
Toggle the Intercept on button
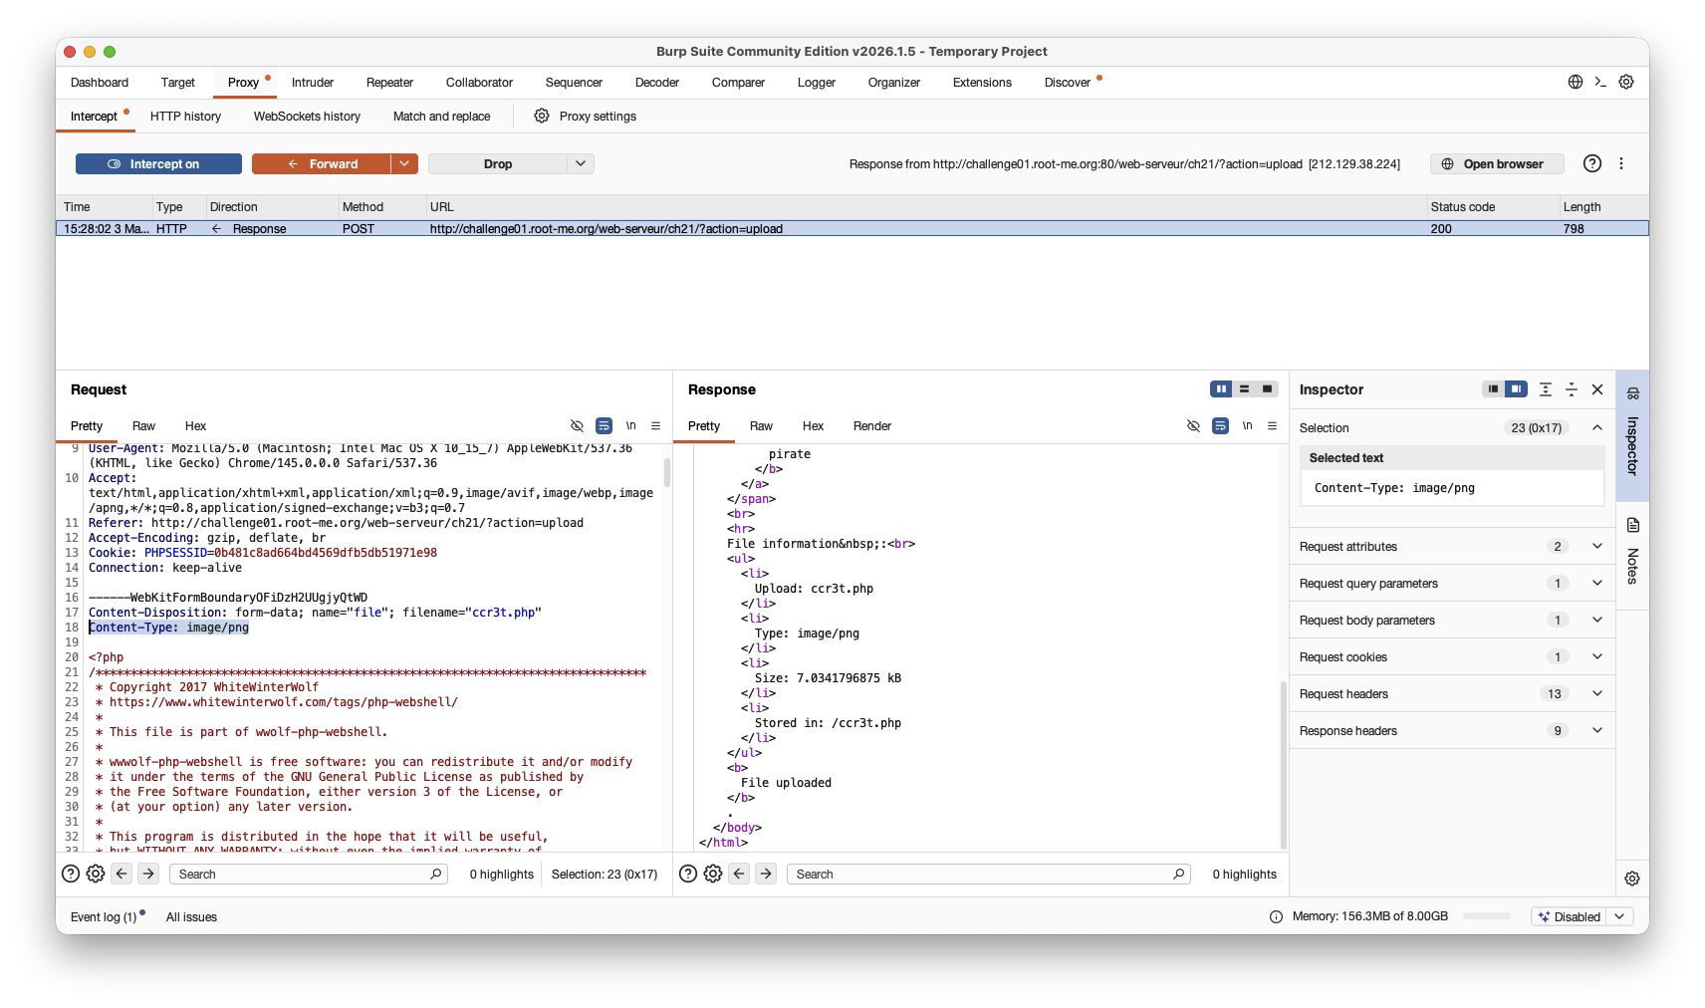pos(158,163)
